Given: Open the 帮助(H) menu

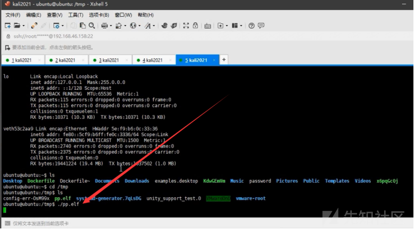Looking at the screenshot, I should coord(145,15).
